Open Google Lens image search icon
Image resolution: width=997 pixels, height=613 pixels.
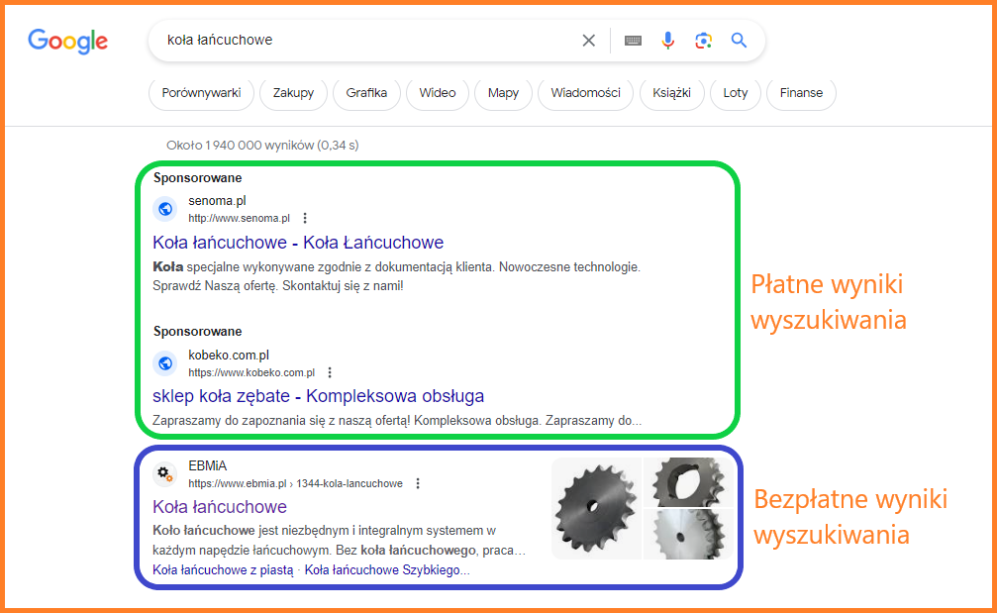[703, 40]
